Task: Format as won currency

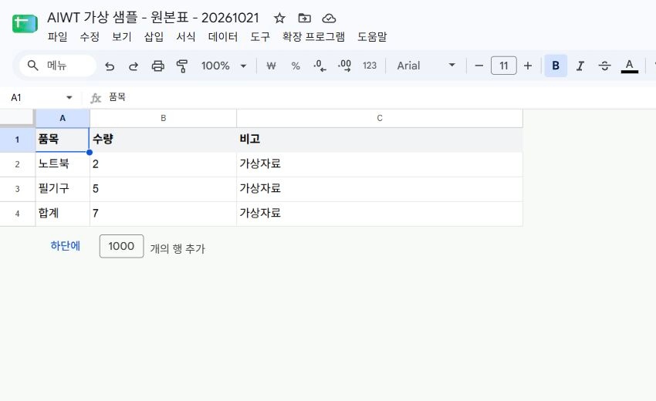Action: [271, 66]
